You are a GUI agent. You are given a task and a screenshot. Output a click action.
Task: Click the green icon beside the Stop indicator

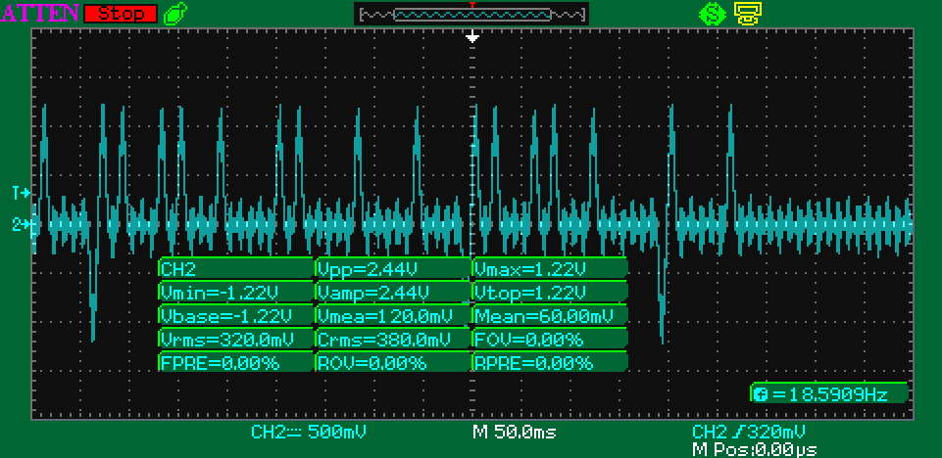174,14
